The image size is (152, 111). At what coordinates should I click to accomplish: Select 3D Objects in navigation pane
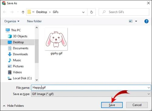[20, 36]
